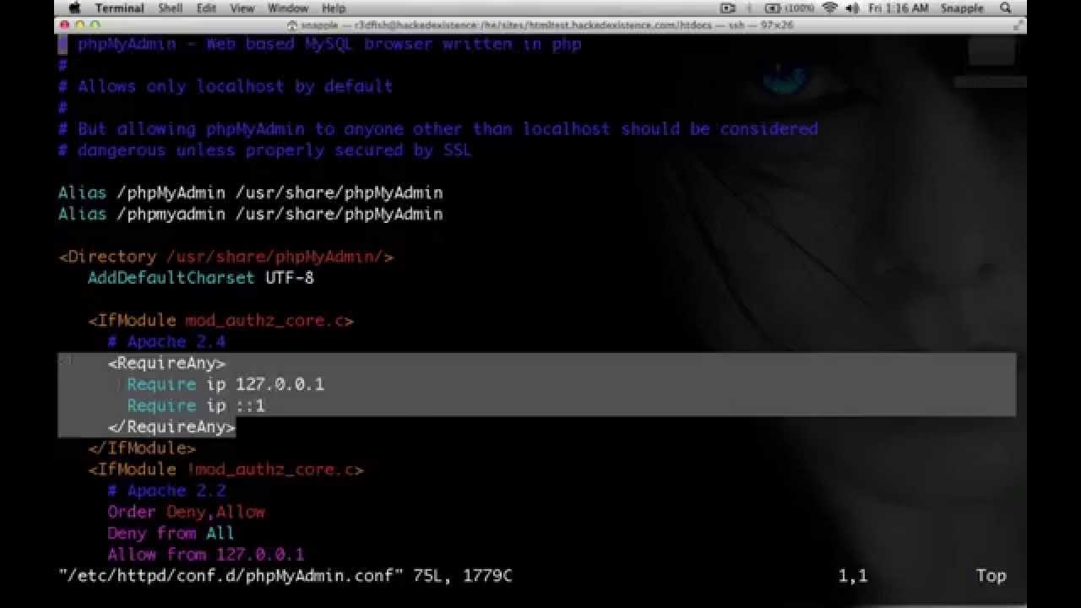Open the Help menu
1081x608 pixels.
pyautogui.click(x=334, y=8)
